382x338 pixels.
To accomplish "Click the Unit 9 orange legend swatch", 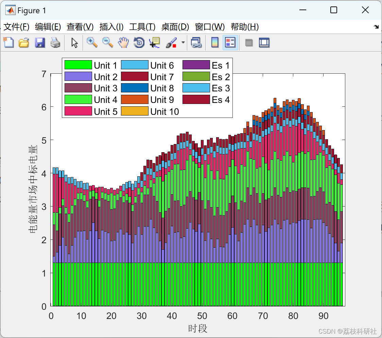I will click(x=135, y=99).
